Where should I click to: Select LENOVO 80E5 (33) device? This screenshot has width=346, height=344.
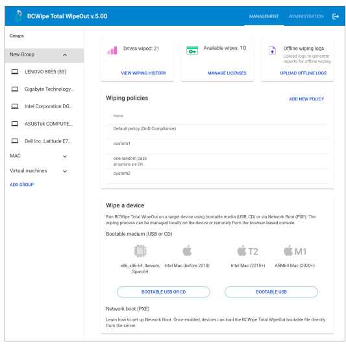point(45,72)
